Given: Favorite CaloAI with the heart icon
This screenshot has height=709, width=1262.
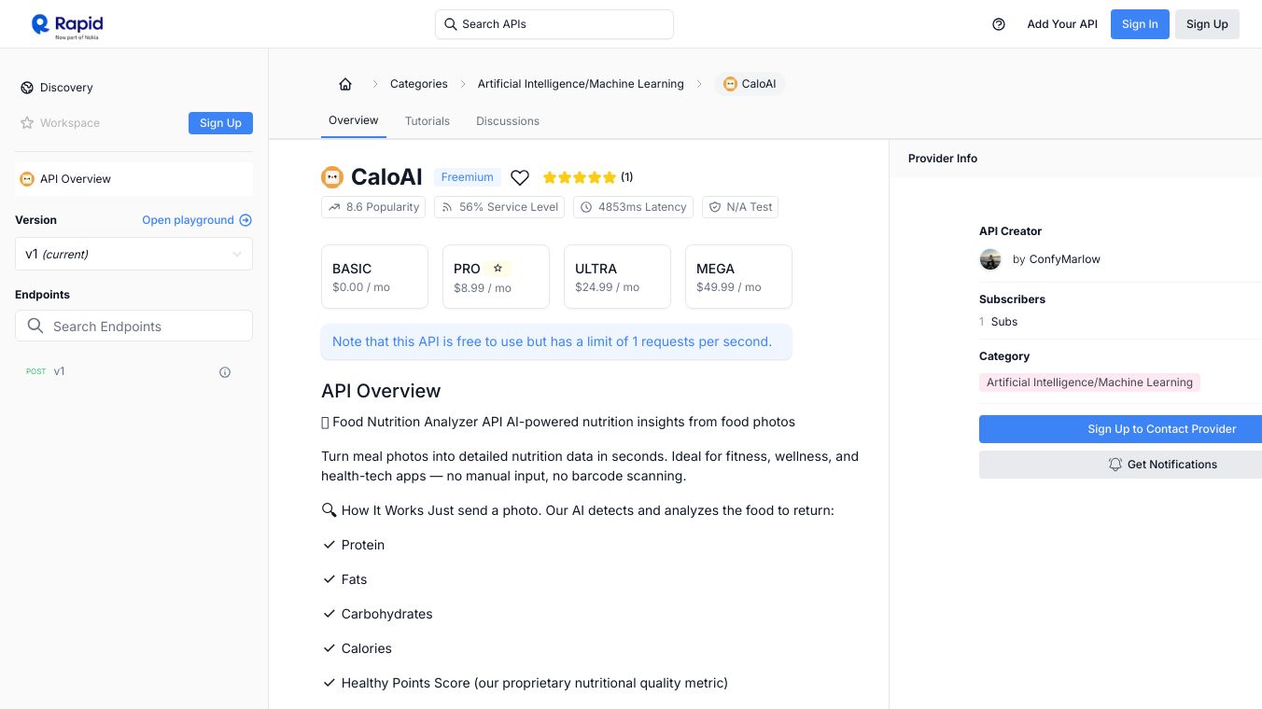Looking at the screenshot, I should coord(520,177).
